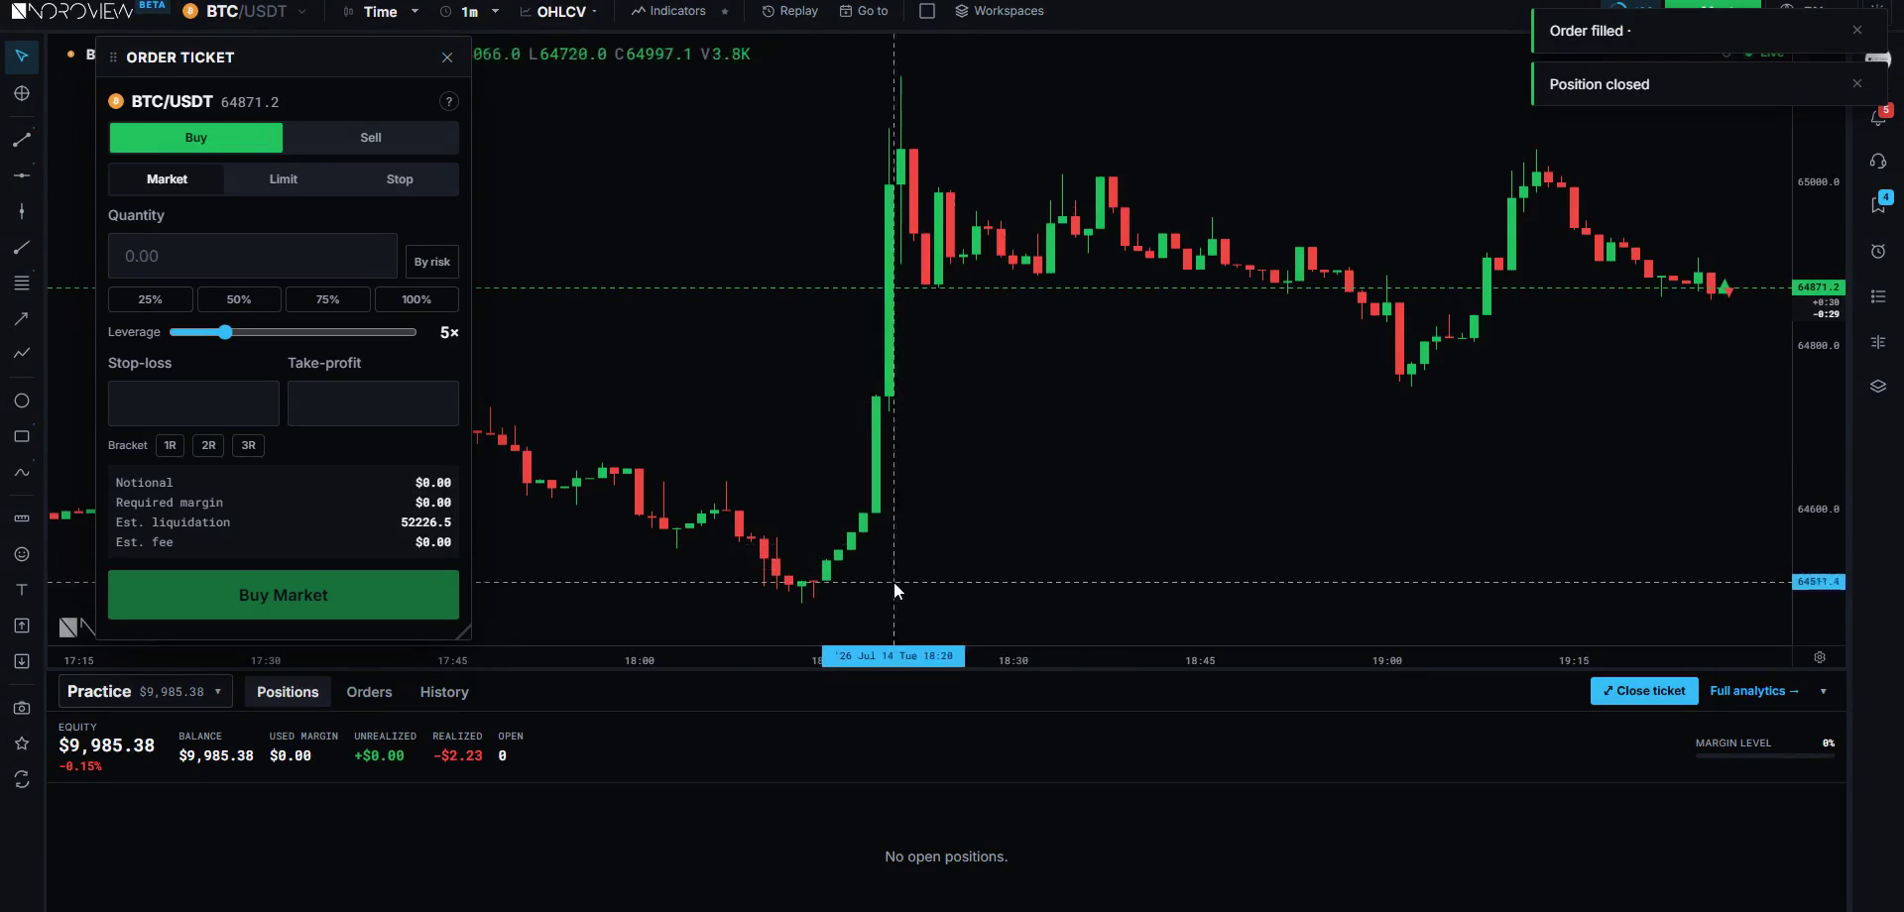Switch to the Stop order tab

[x=400, y=179]
